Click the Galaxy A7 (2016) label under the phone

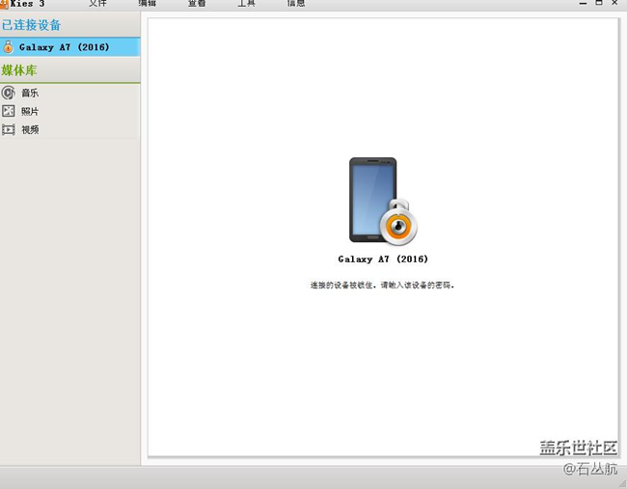[383, 259]
